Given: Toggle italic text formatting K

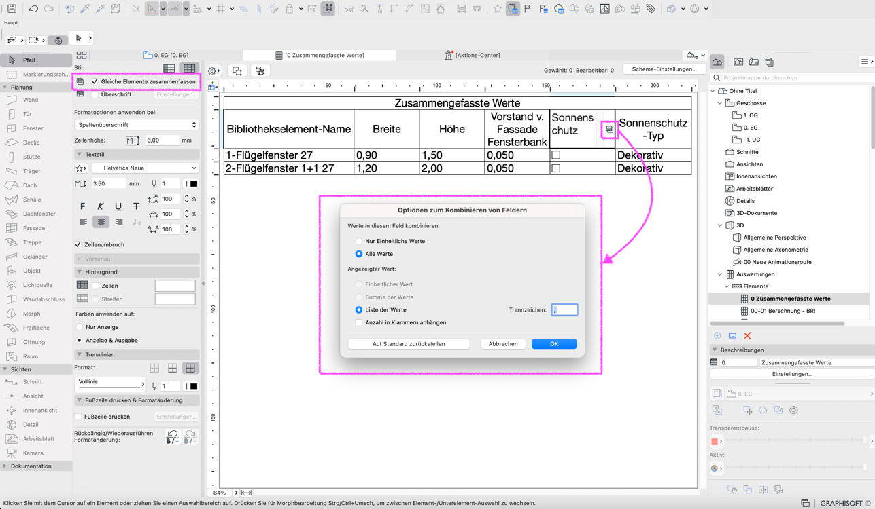Looking at the screenshot, I should click(101, 206).
